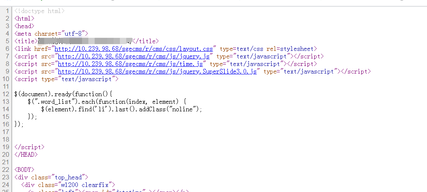Open the layout.css stylesheet link
The width and height of the screenshot is (427, 192).
pos(133,49)
